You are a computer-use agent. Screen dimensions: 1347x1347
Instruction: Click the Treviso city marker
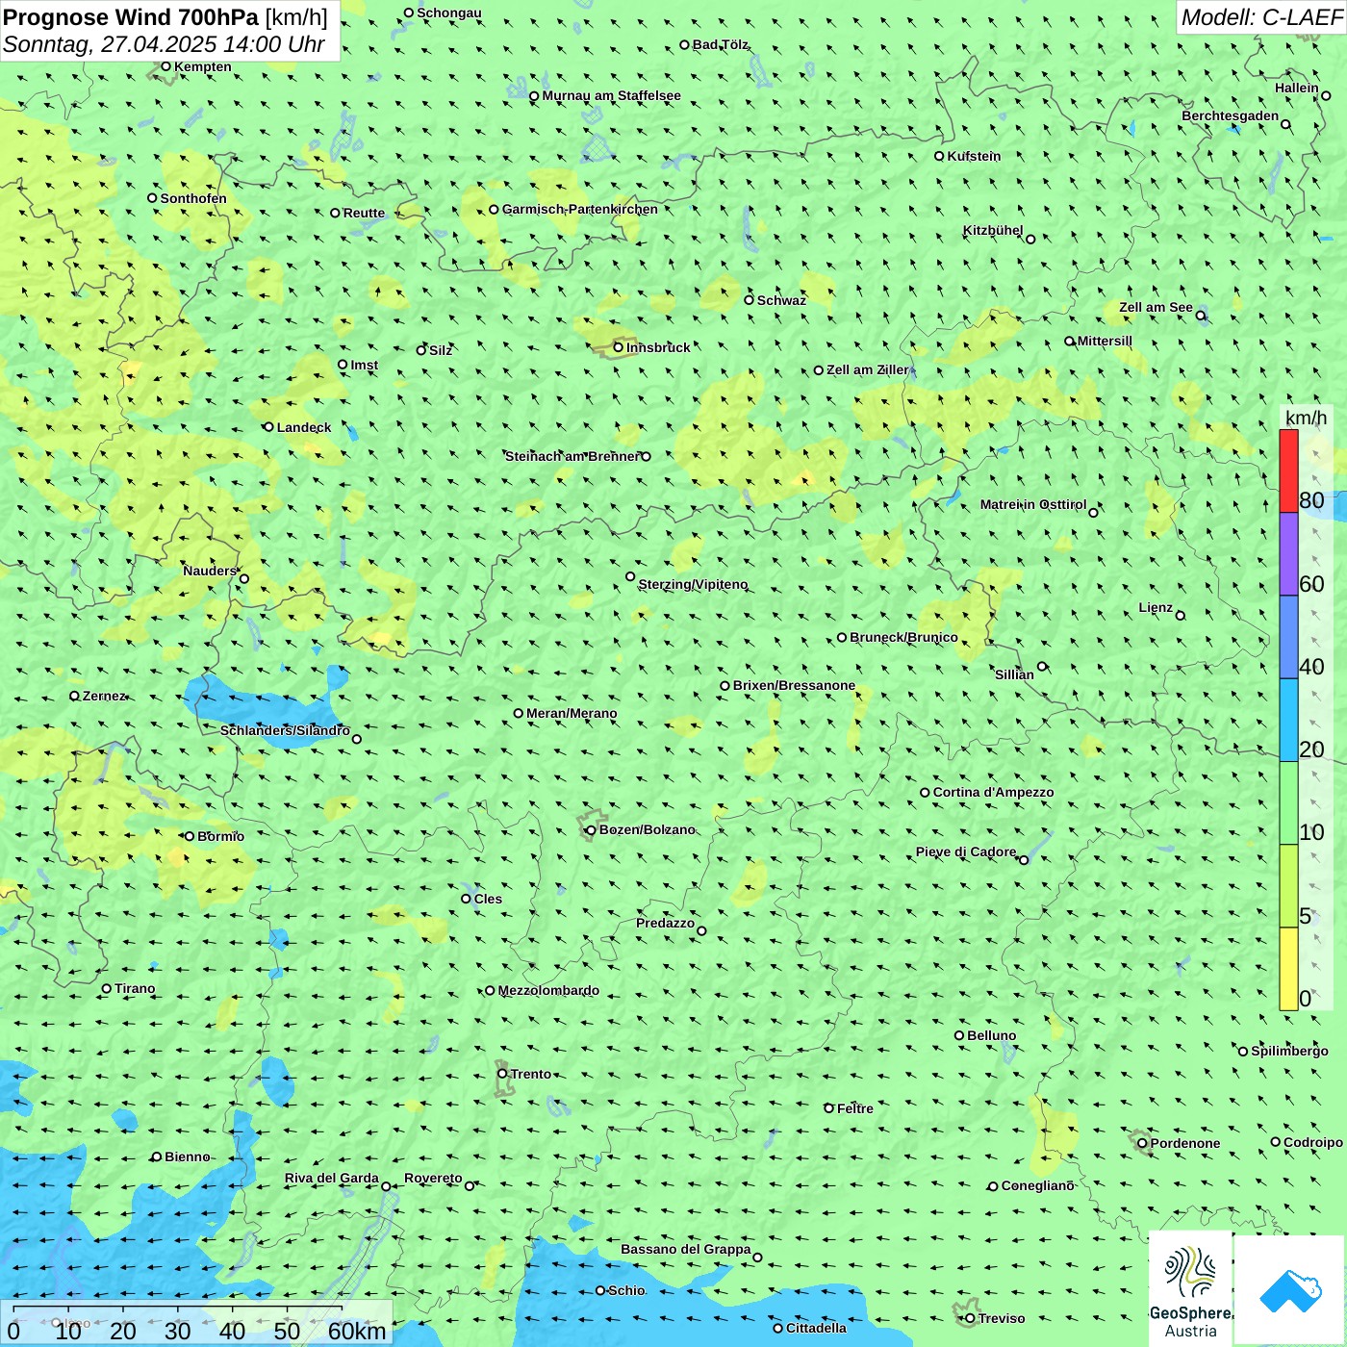[x=970, y=1318]
